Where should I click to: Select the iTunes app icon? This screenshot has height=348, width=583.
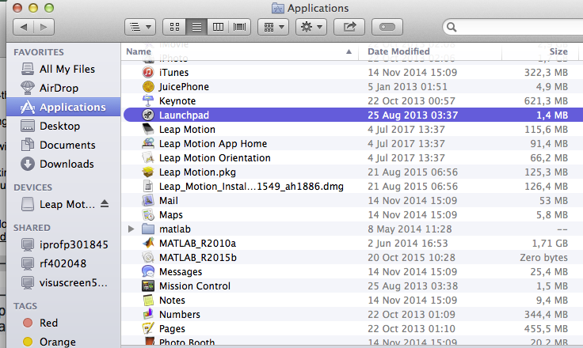pyautogui.click(x=148, y=72)
